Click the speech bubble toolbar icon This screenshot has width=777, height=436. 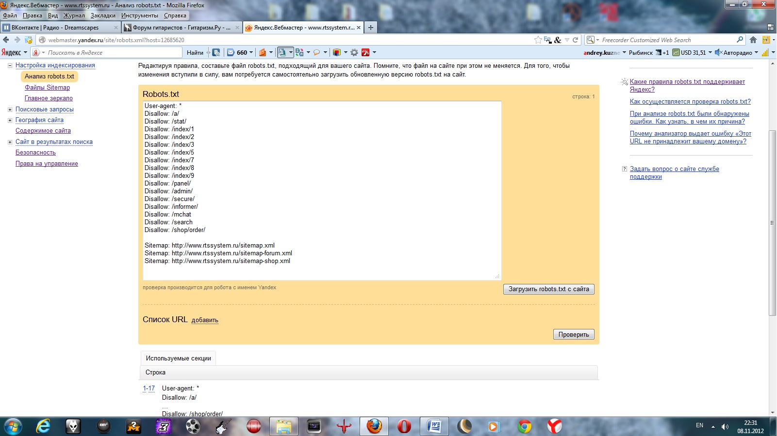(317, 52)
